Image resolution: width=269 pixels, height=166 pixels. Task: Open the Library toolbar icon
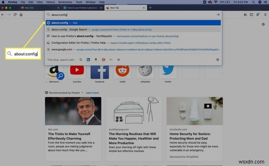point(245,15)
